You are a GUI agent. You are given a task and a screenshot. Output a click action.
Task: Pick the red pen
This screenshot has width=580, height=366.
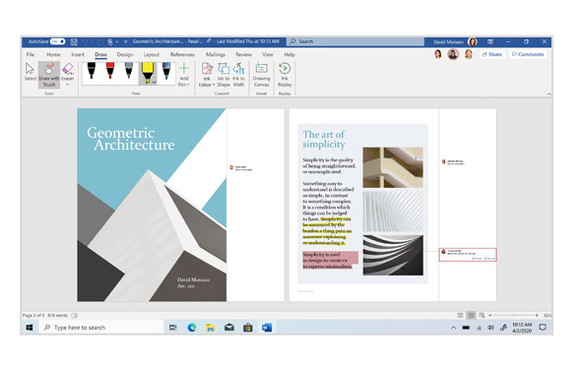pyautogui.click(x=110, y=71)
